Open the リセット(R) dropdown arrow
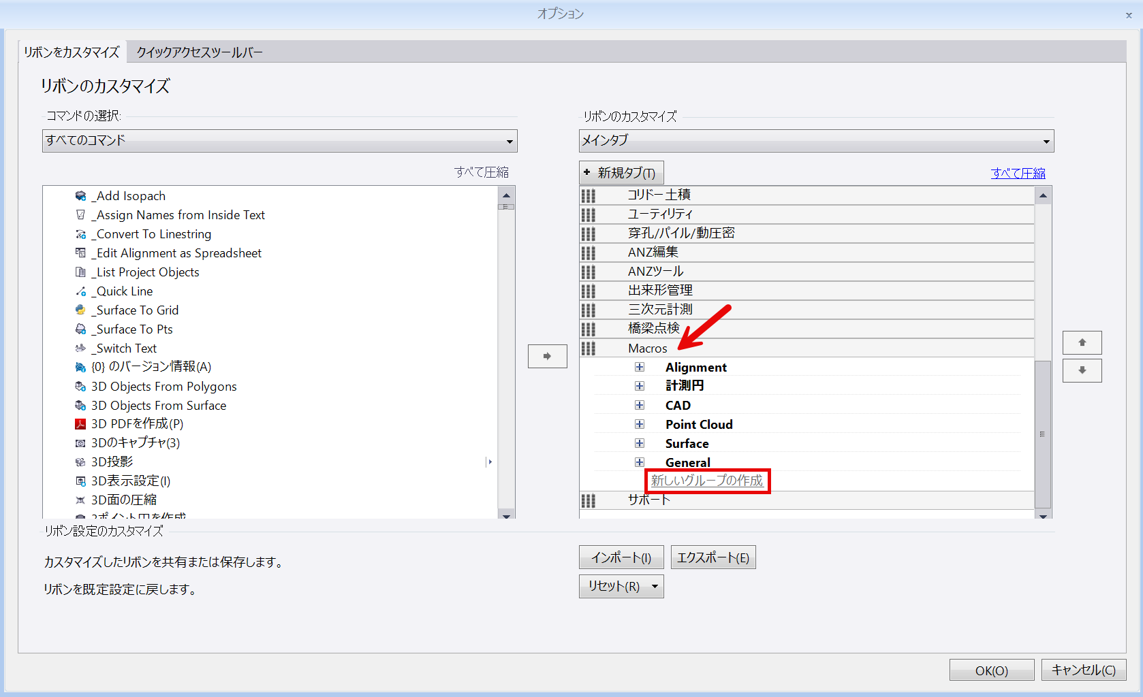This screenshot has width=1143, height=697. tap(655, 586)
